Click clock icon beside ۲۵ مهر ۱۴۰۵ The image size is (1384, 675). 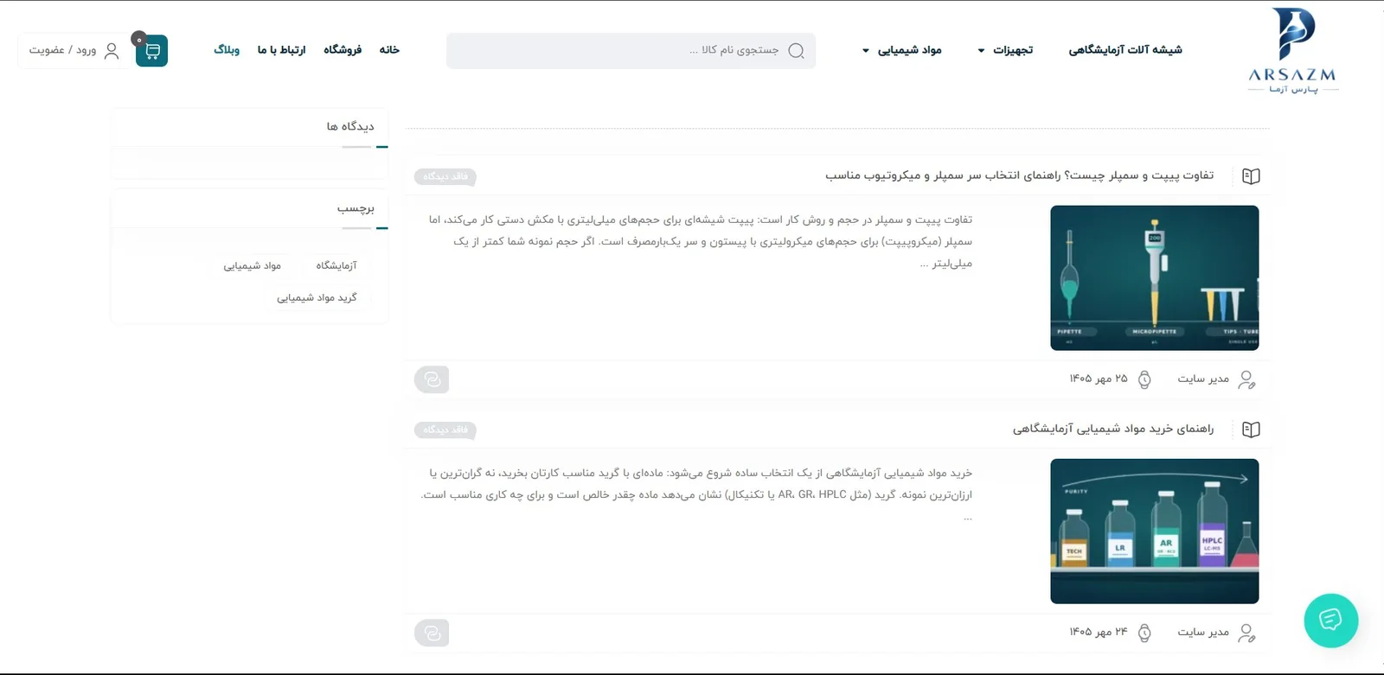point(1144,379)
